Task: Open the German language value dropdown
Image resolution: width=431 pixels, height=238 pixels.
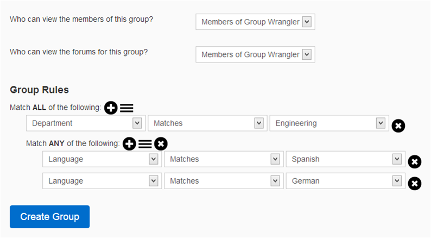Action: pyautogui.click(x=345, y=181)
